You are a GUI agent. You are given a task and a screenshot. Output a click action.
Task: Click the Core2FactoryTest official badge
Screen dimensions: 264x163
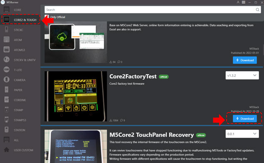pyautogui.click(x=164, y=77)
